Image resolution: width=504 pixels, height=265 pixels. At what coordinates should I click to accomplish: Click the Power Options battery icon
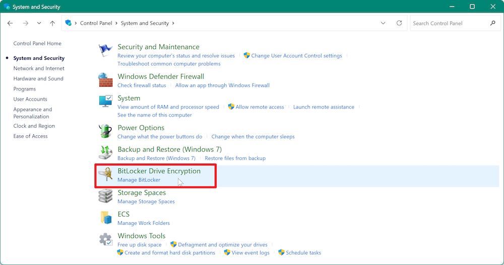tap(105, 131)
